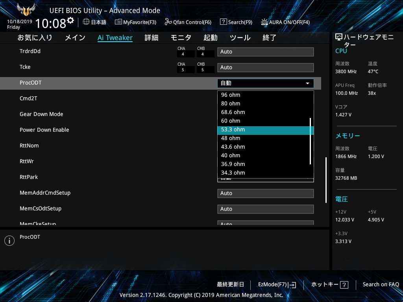Open Search on FAQ link
Viewport: 403px width, 302px height.
coord(381,285)
